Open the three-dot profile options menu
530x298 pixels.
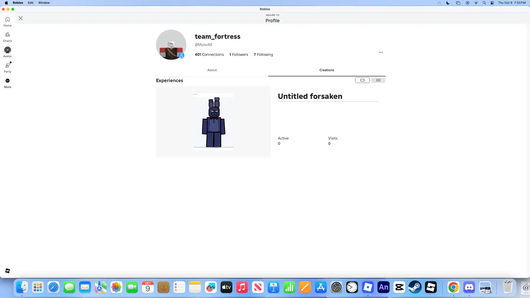(381, 52)
